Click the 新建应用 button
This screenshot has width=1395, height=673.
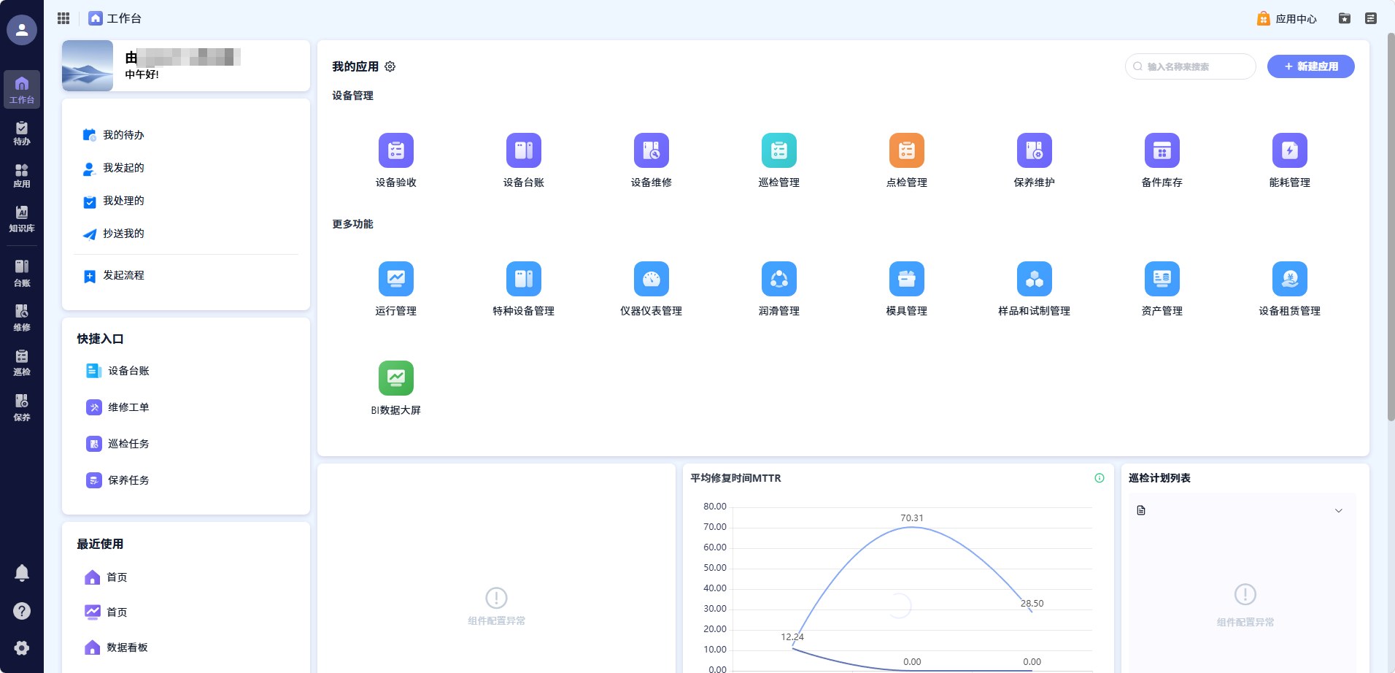click(1311, 66)
